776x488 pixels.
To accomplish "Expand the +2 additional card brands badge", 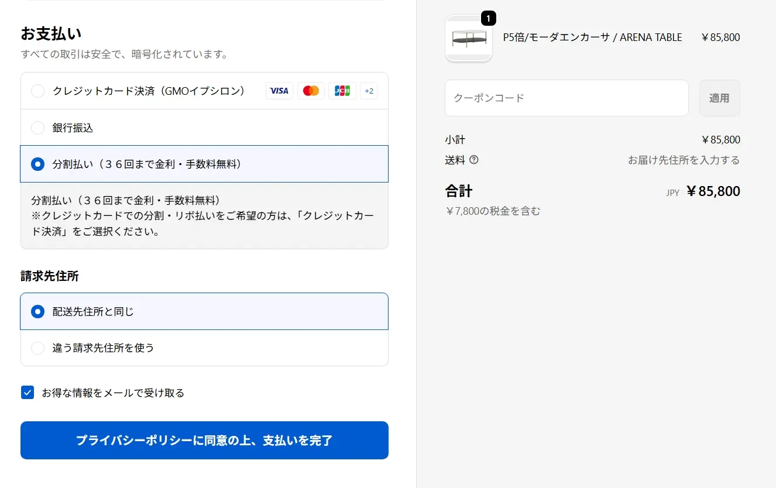I will (369, 91).
